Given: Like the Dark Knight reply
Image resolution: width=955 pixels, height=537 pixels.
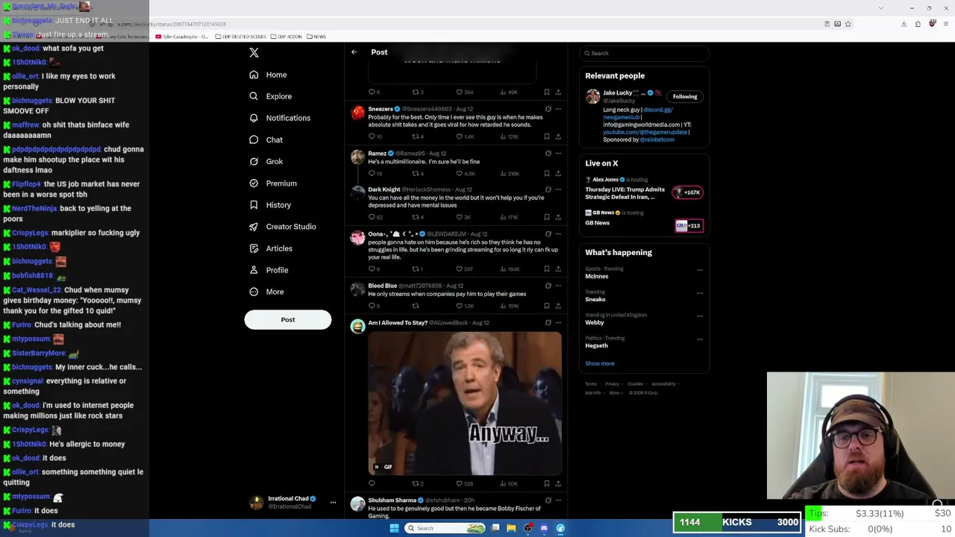Looking at the screenshot, I should [x=460, y=217].
